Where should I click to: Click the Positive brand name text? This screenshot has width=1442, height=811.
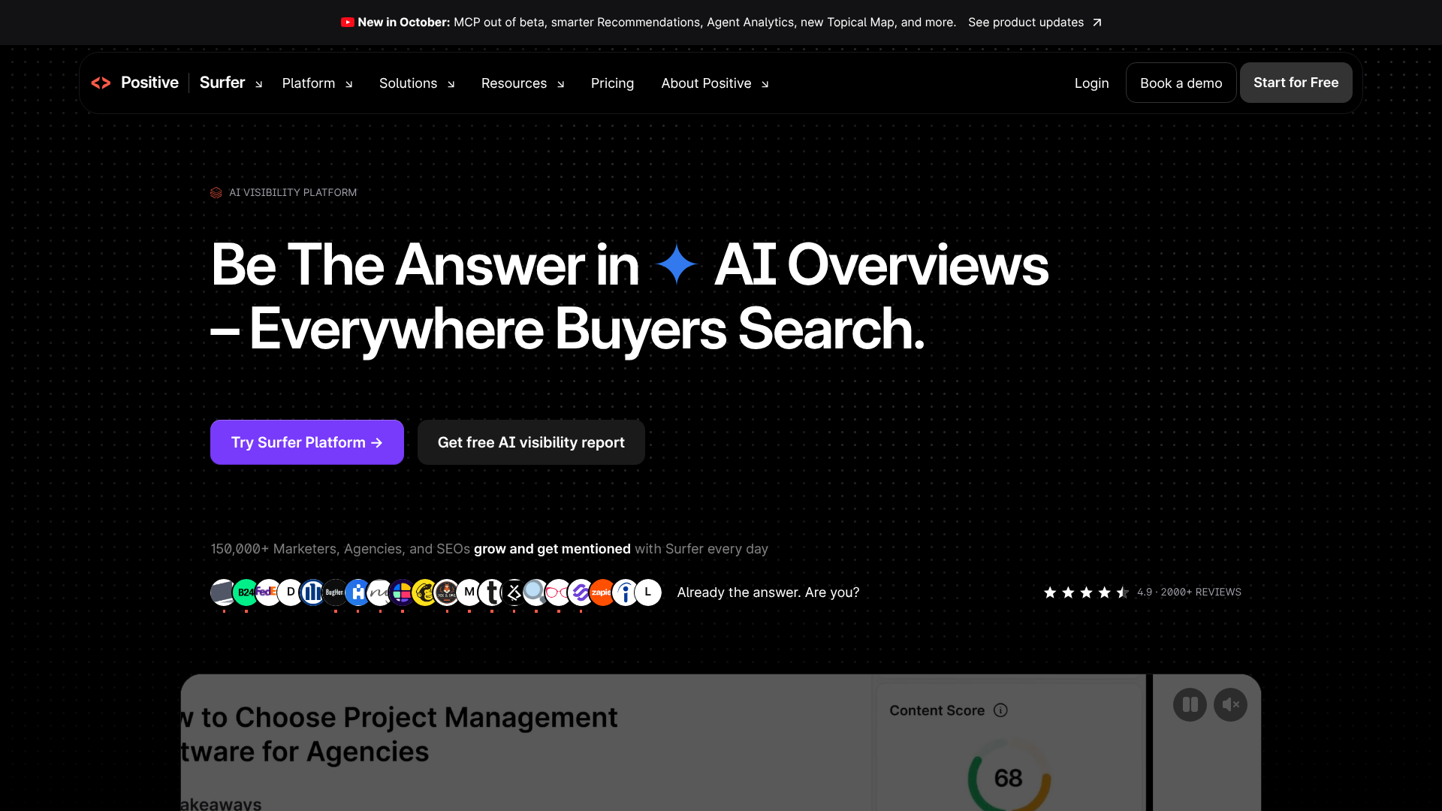[x=149, y=83]
